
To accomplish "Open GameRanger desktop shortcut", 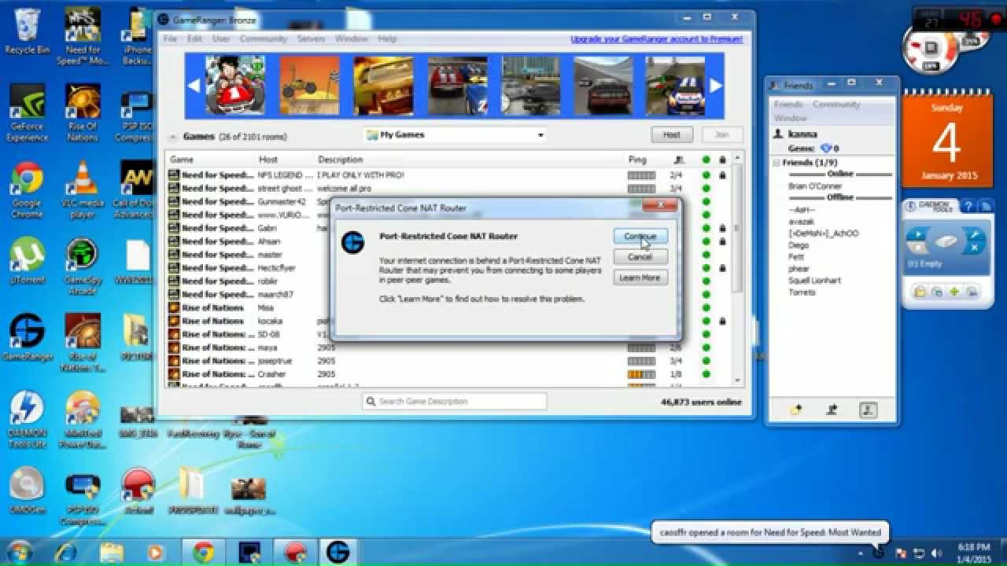I will pos(27,338).
